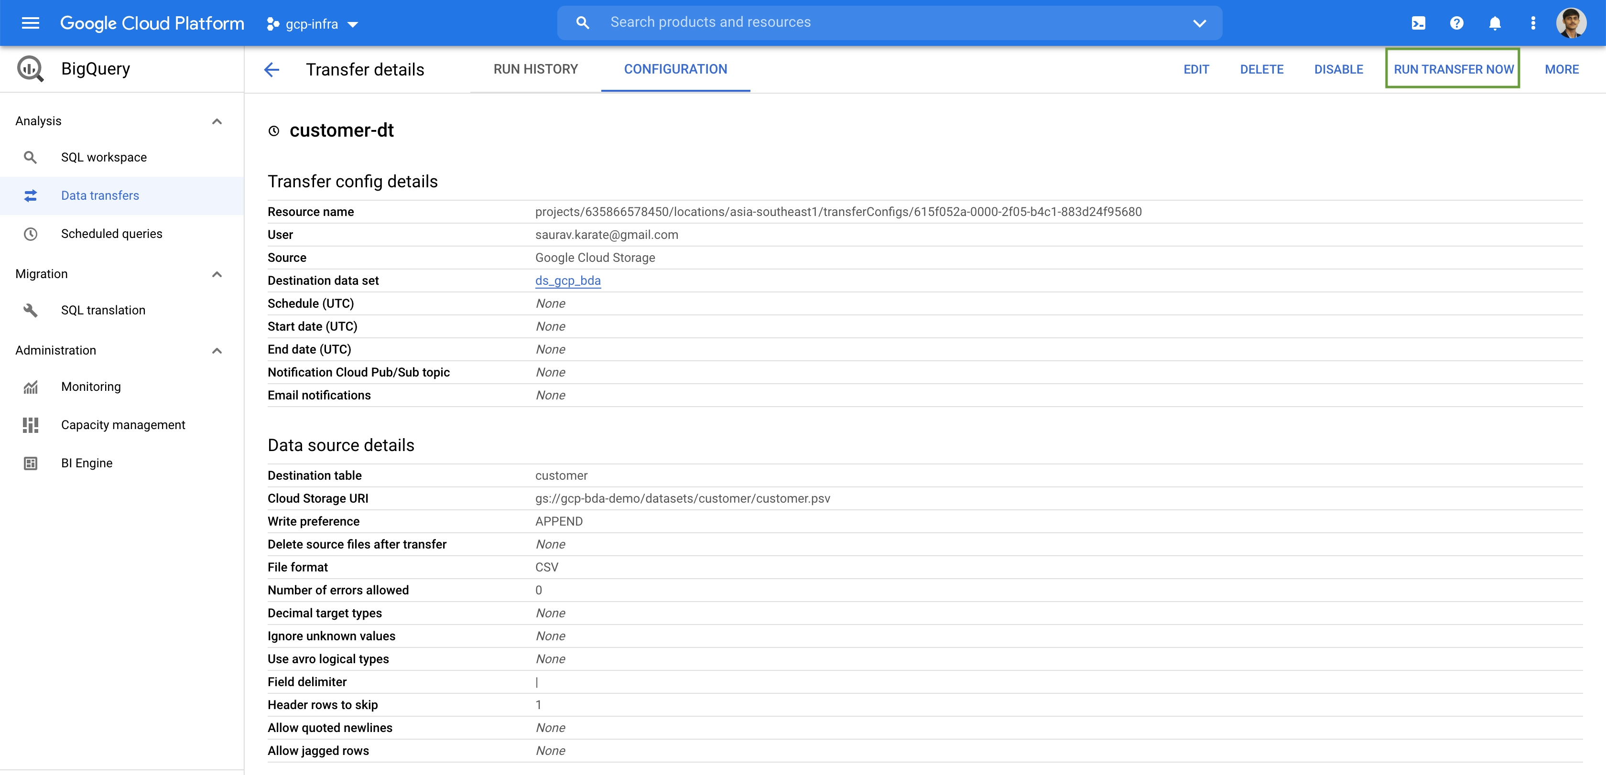This screenshot has height=775, width=1606.
Task: Open the ds_gcp_bda dataset link
Action: click(x=567, y=280)
